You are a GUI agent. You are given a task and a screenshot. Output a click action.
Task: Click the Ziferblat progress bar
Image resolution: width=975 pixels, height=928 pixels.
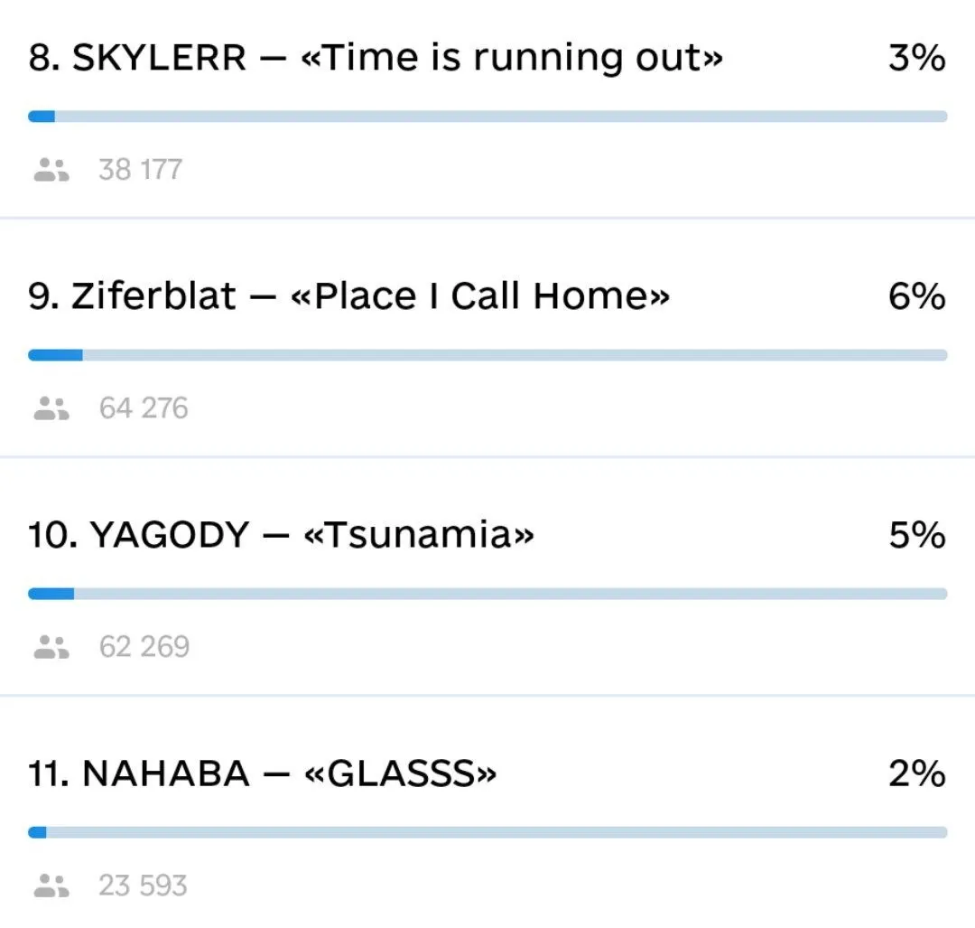click(x=487, y=355)
